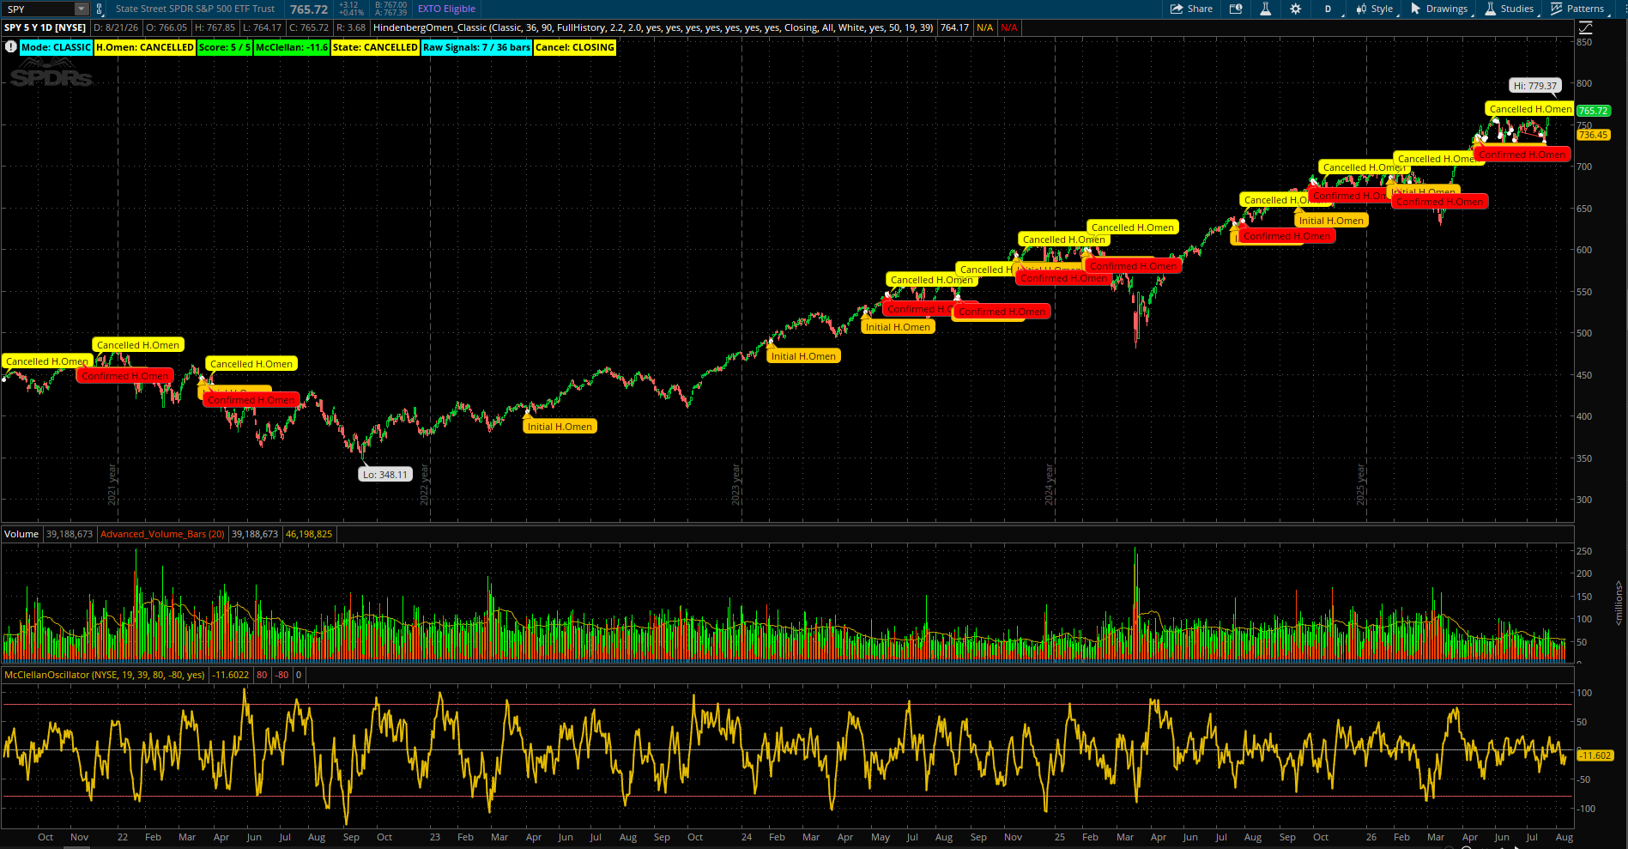This screenshot has height=849, width=1628.
Task: Open the D timeframe dropdown
Action: click(x=1328, y=9)
